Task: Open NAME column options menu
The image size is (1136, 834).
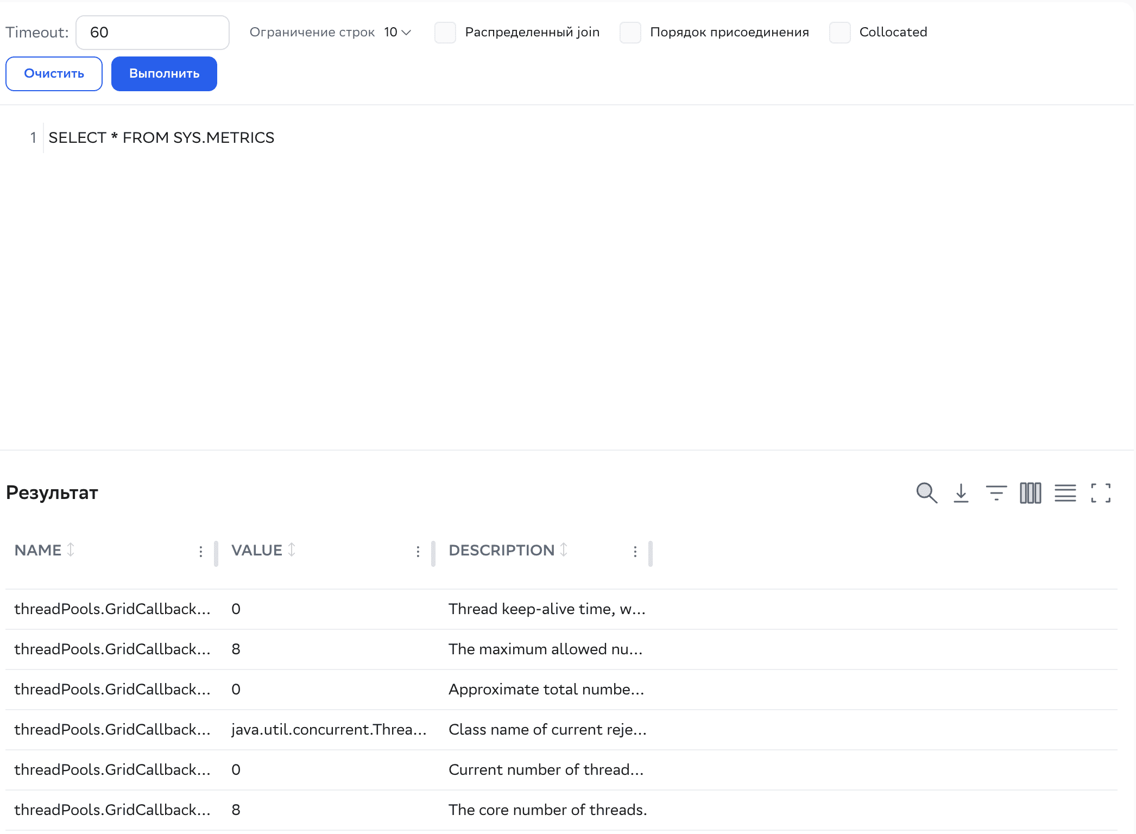Action: pos(201,552)
